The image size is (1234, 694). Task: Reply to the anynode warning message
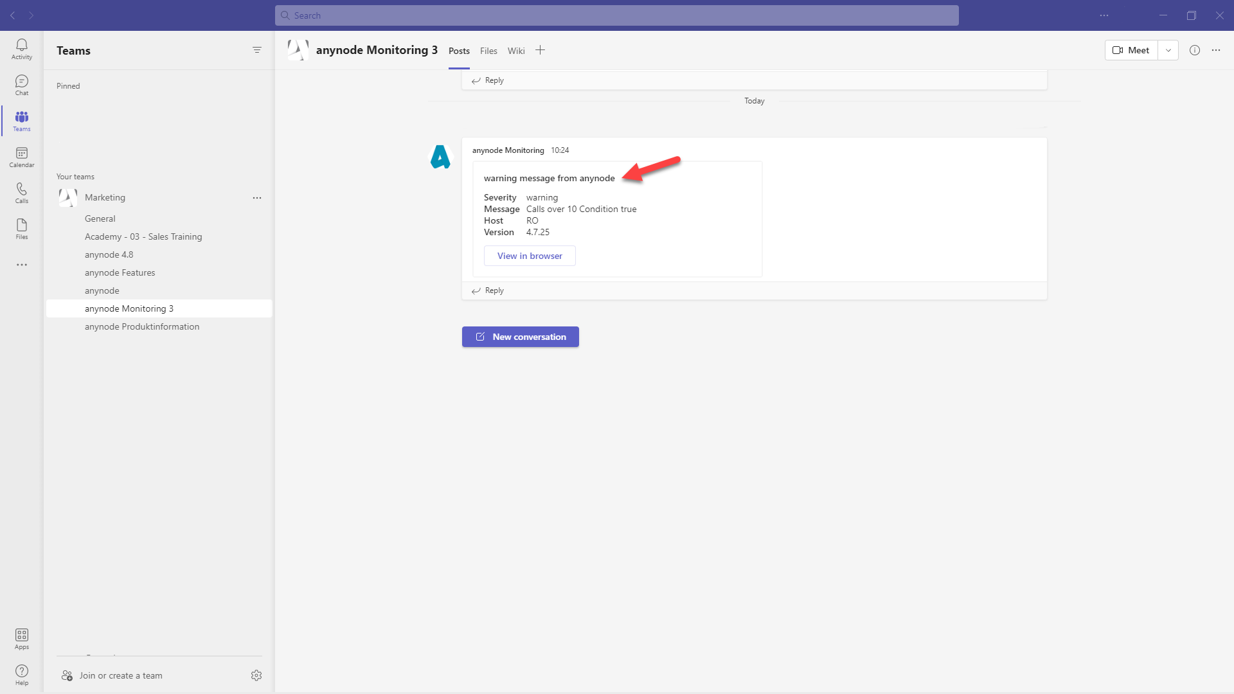point(488,290)
